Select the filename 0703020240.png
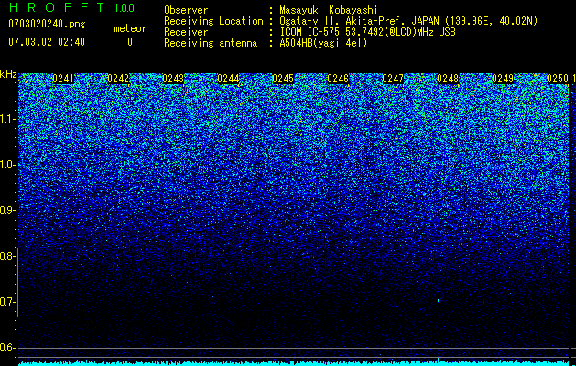 click(47, 24)
